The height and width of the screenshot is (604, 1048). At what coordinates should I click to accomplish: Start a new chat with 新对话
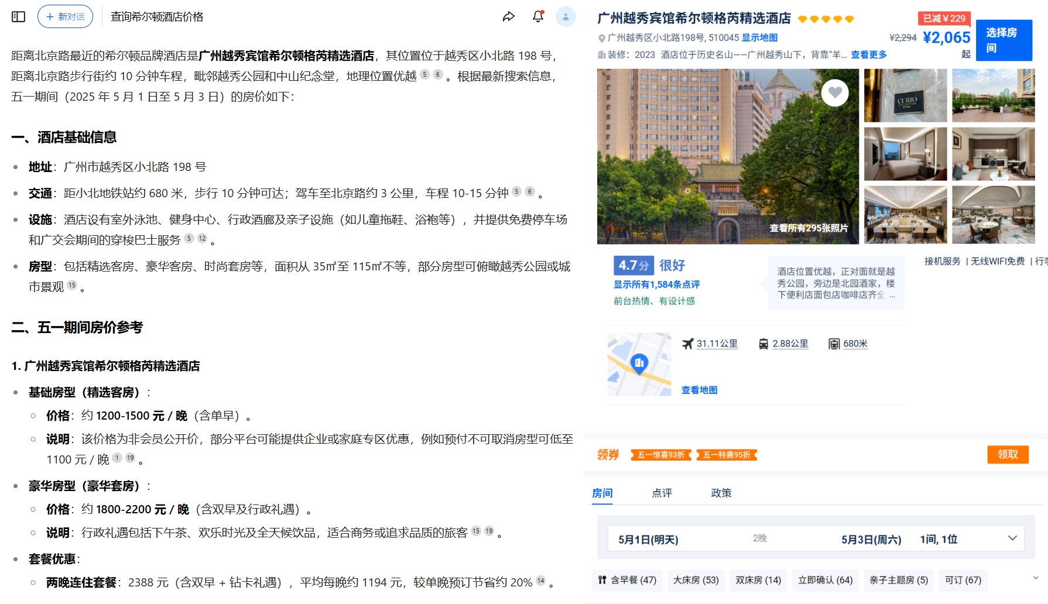65,17
